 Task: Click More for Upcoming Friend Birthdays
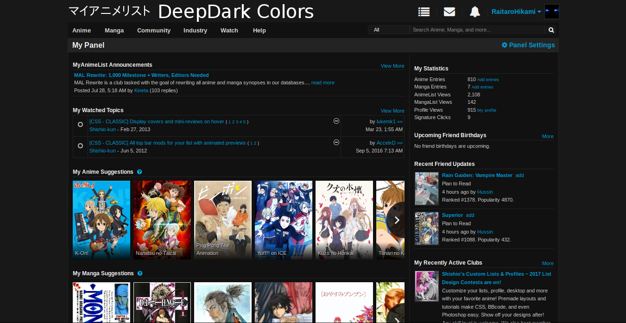point(548,136)
